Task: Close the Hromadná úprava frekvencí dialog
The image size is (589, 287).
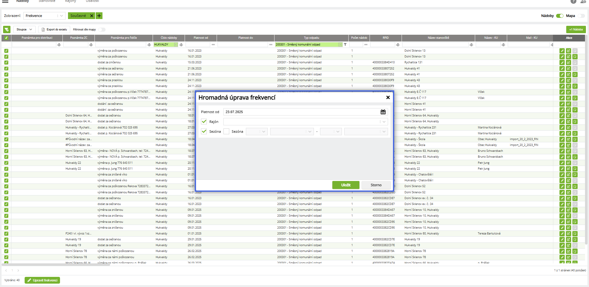Action: [388, 97]
